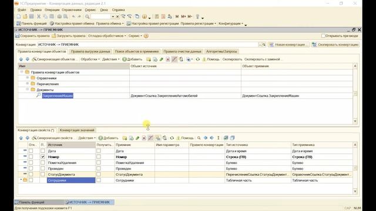This screenshot has width=376, height=211.
Task: Move property up with arrow in properties toolbar
Action: 21,138
